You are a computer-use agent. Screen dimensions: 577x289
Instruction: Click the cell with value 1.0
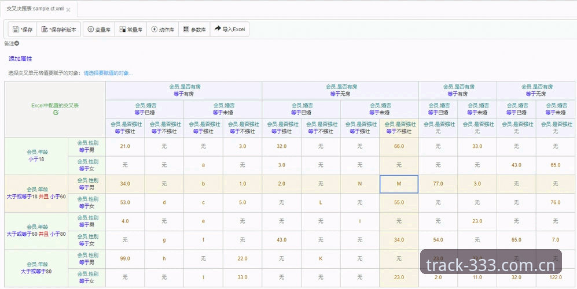[x=242, y=184]
